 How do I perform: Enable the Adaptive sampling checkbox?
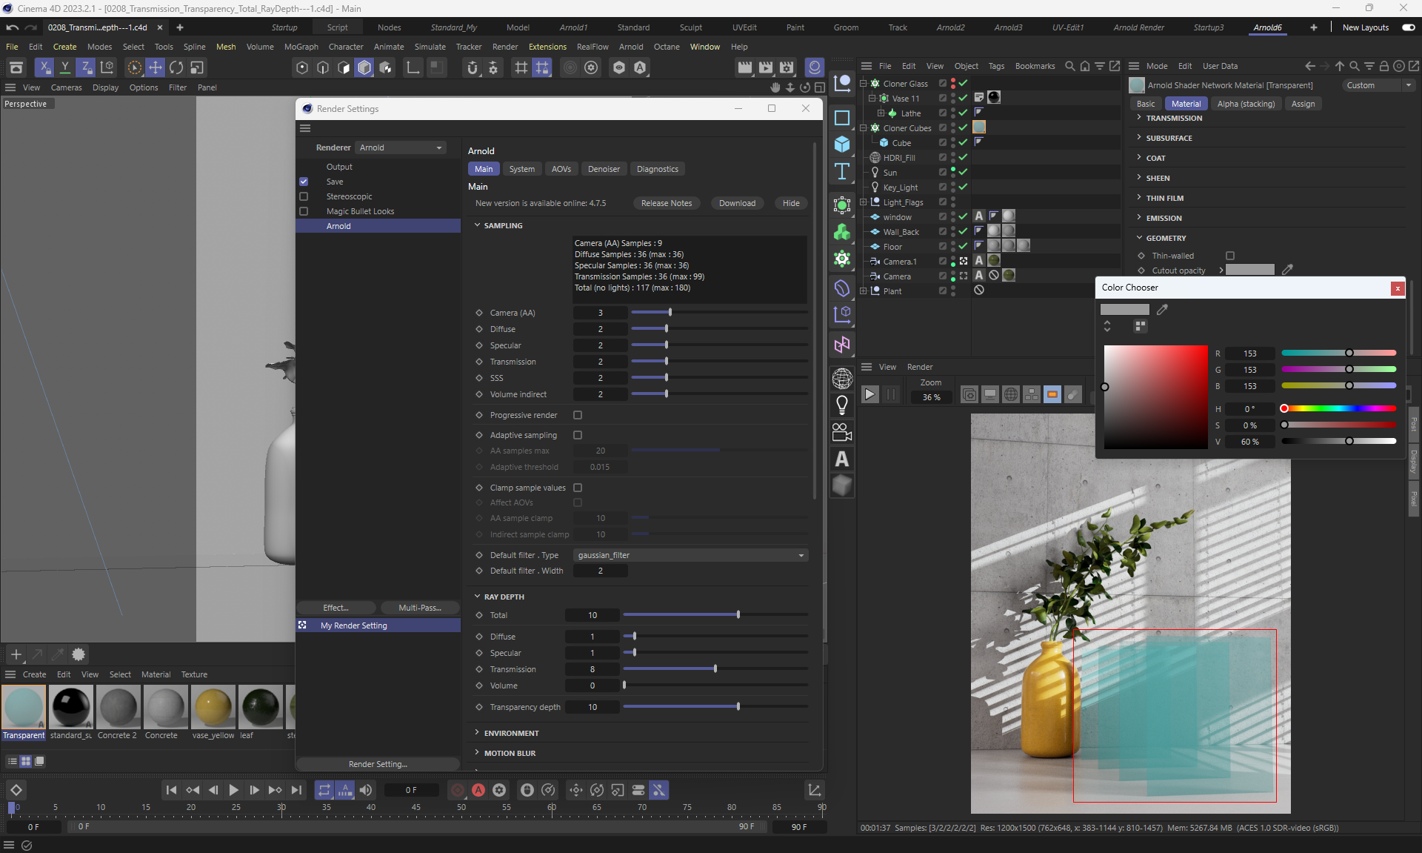tap(578, 435)
